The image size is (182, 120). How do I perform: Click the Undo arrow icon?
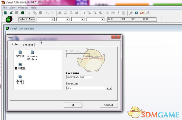(47, 13)
